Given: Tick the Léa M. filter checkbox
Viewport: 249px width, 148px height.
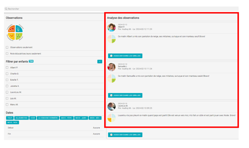Looking at the screenshot, I should pos(7,98).
